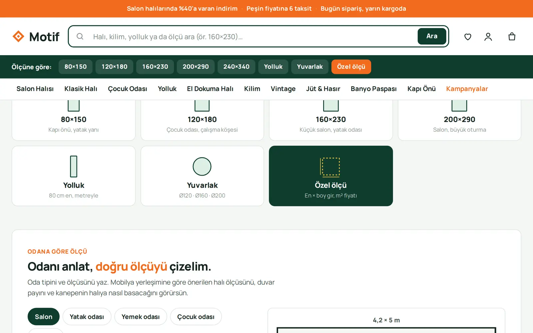Viewport: 533px width, 333px height.
Task: Open Banyo Paspası category
Action: coord(374,89)
